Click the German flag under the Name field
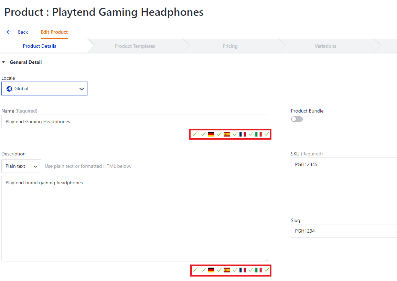The height and width of the screenshot is (281, 397). (x=211, y=134)
